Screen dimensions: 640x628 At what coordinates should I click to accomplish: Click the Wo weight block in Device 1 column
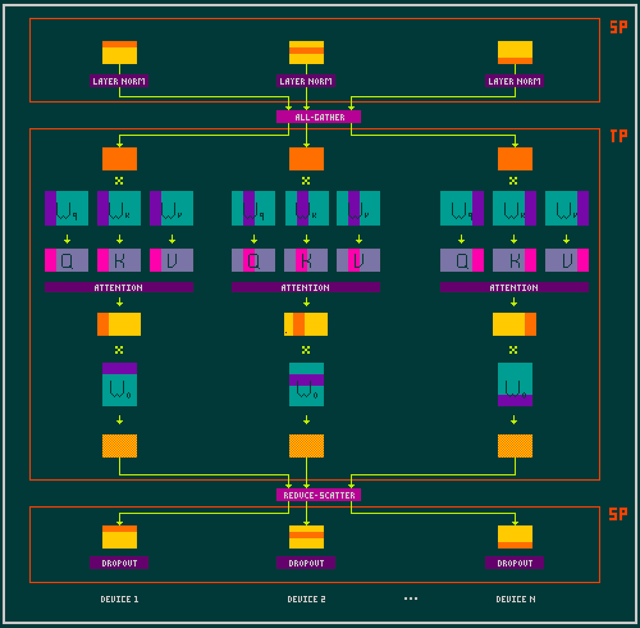119,384
